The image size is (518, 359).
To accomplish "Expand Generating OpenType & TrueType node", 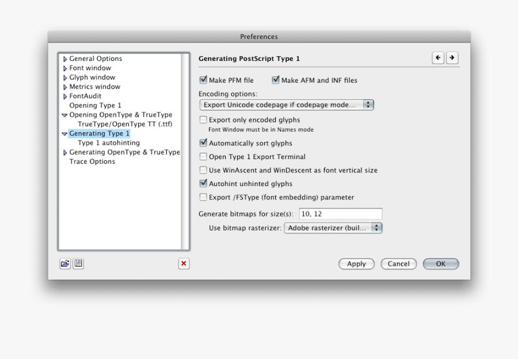I will [x=65, y=153].
